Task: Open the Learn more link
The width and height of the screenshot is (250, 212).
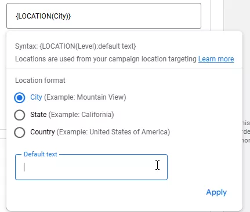Action: pos(216,59)
